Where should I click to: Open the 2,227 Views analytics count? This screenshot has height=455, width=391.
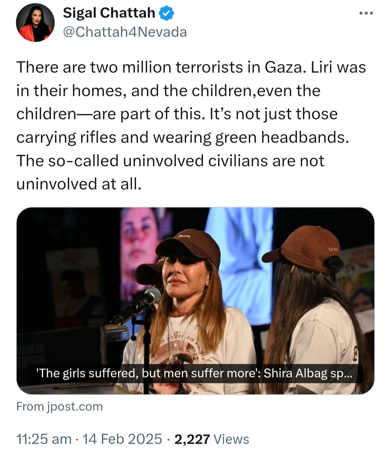pyautogui.click(x=212, y=439)
